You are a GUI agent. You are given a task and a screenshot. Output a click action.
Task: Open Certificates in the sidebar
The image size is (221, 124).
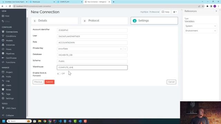9,58
